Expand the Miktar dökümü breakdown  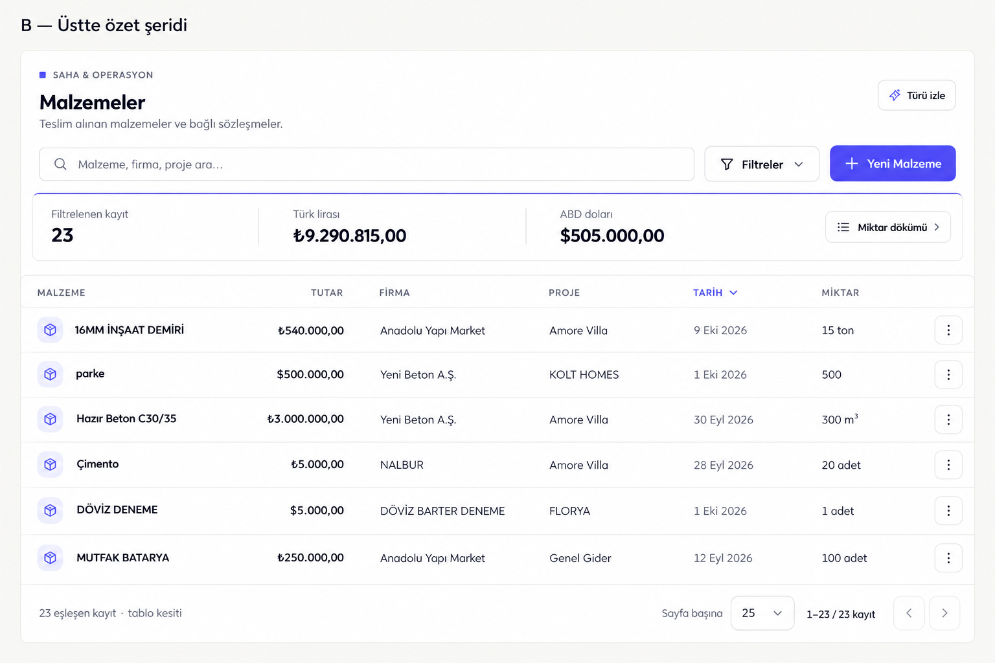pyautogui.click(x=888, y=227)
